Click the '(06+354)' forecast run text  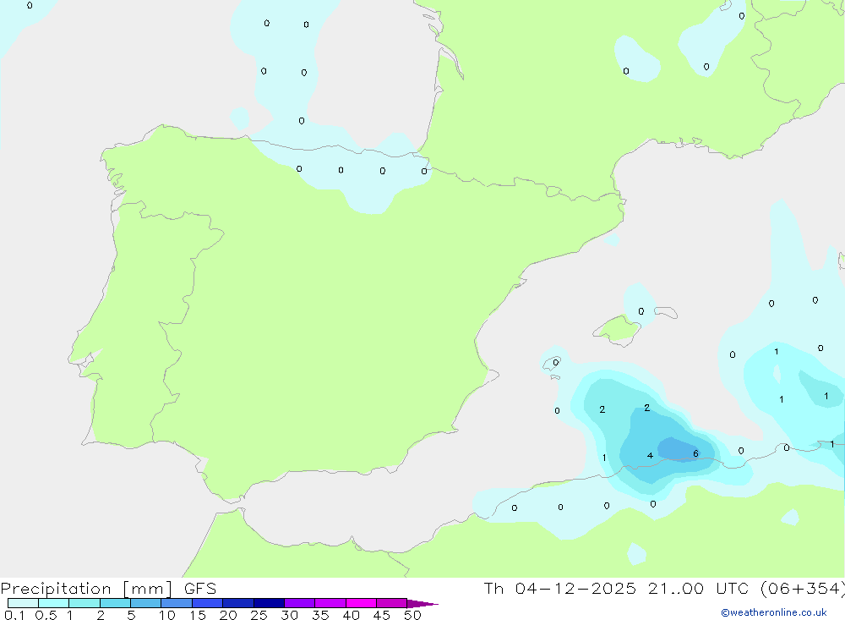(803, 588)
